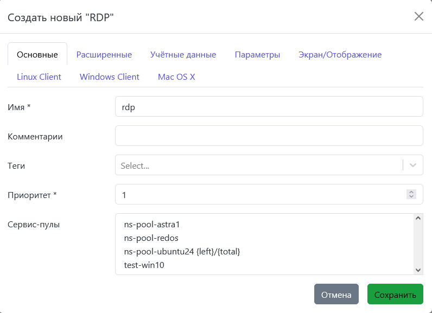Select the Mac OS X tab
The height and width of the screenshot is (313, 432).
[176, 76]
